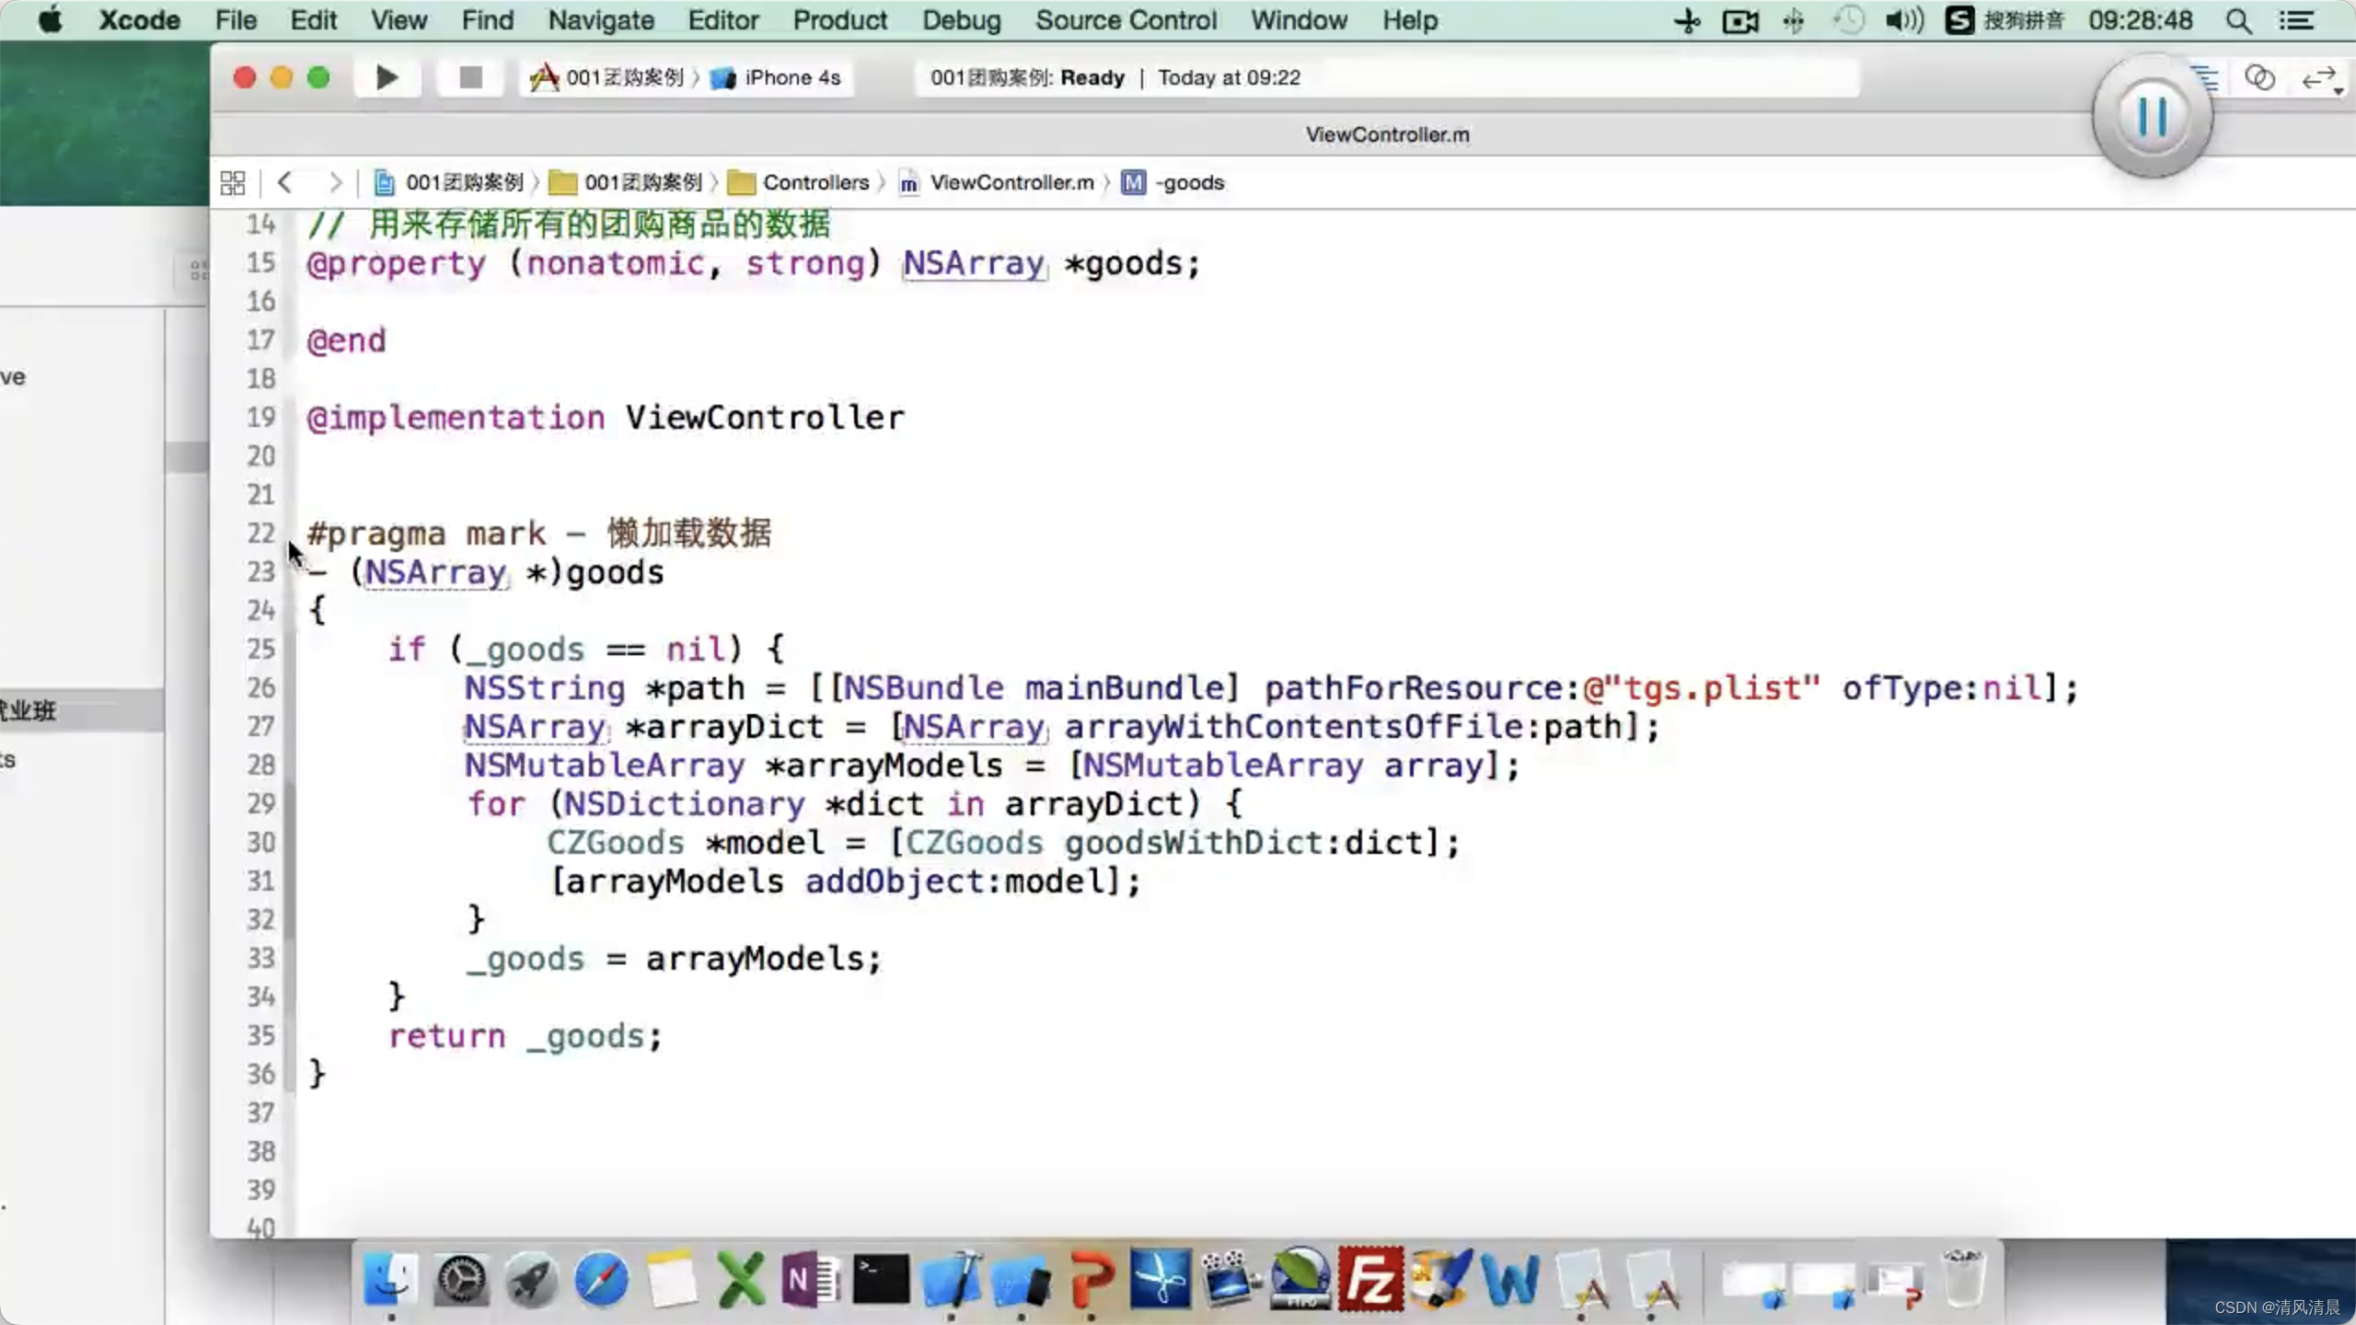Open the -goods method jump bar
This screenshot has height=1325, width=2356.
pos(1190,183)
